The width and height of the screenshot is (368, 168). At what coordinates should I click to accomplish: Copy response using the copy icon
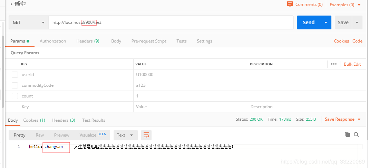point(347,134)
